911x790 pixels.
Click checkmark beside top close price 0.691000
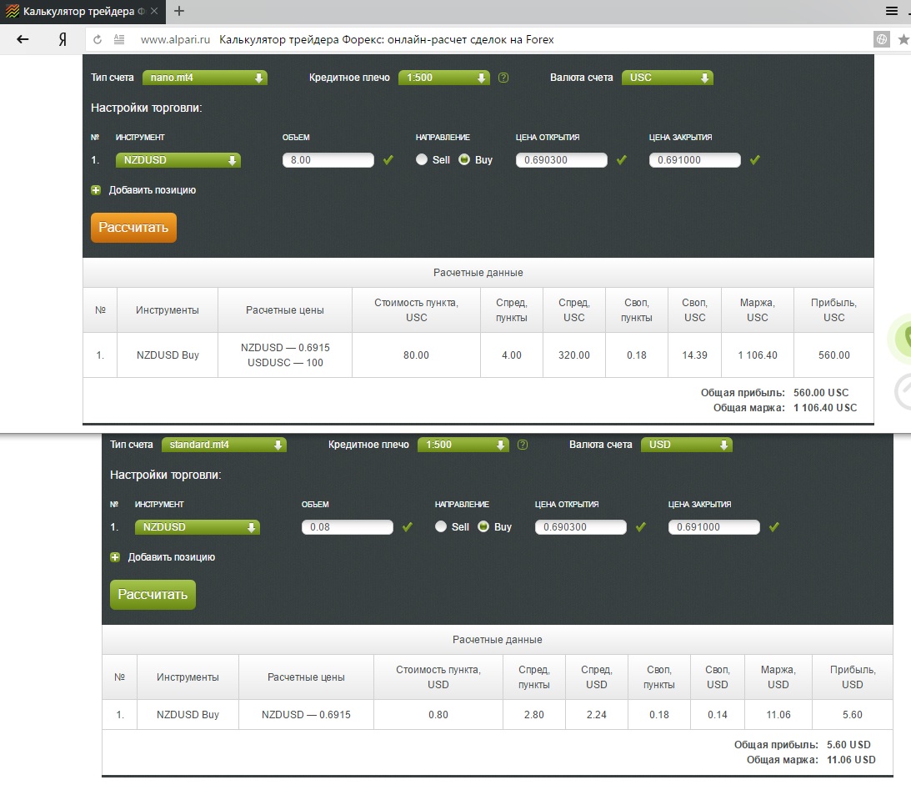[x=754, y=160]
